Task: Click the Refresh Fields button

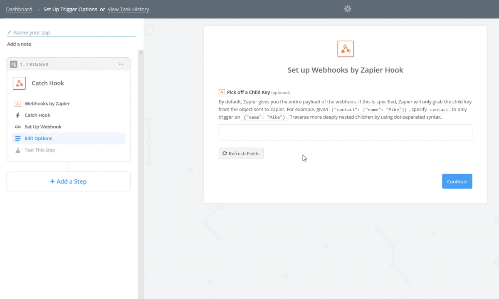Action: (241, 154)
